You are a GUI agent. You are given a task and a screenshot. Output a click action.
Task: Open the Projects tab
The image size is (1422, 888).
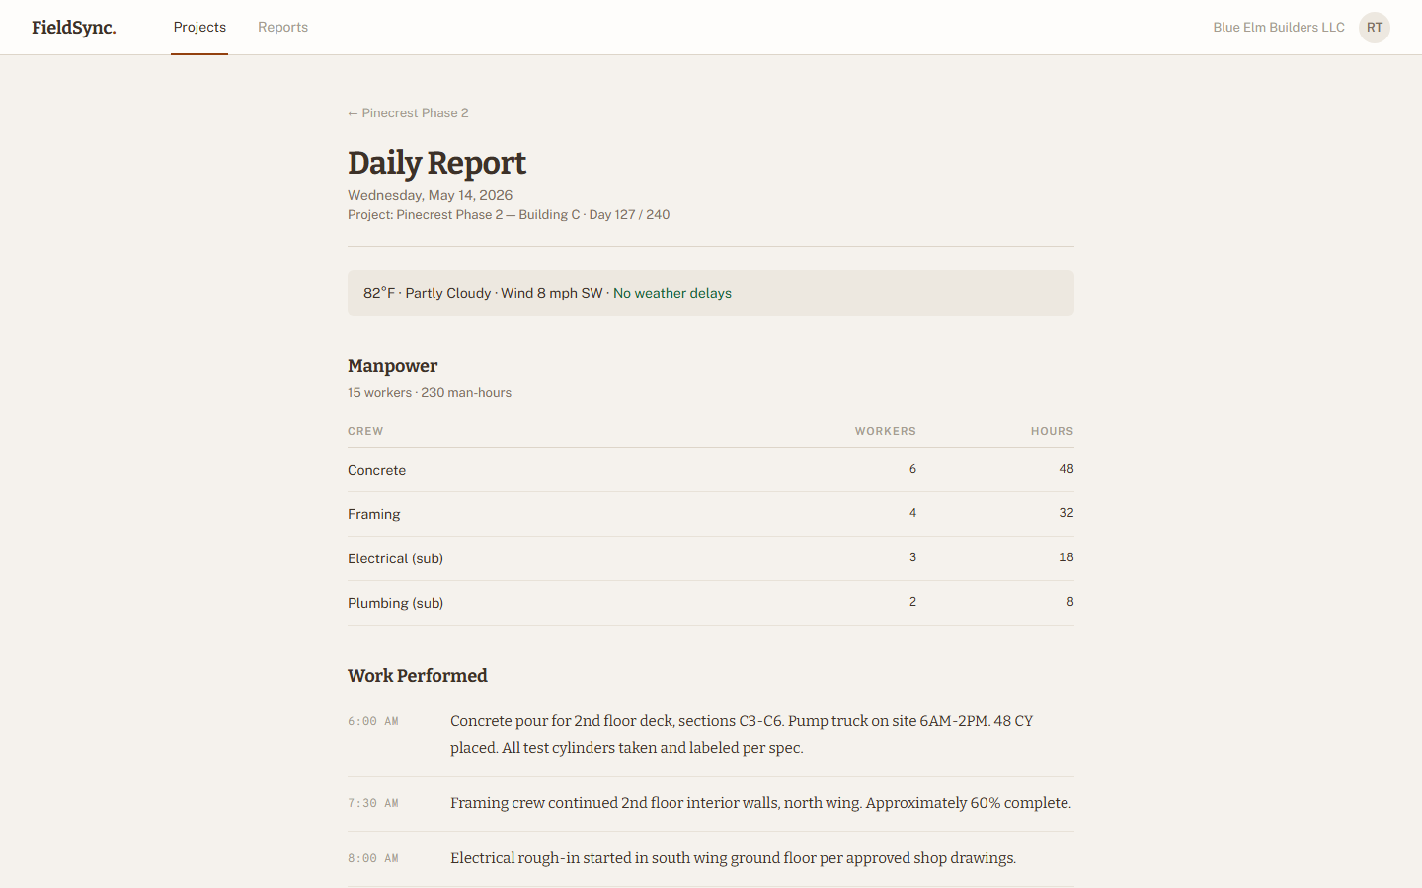(199, 27)
